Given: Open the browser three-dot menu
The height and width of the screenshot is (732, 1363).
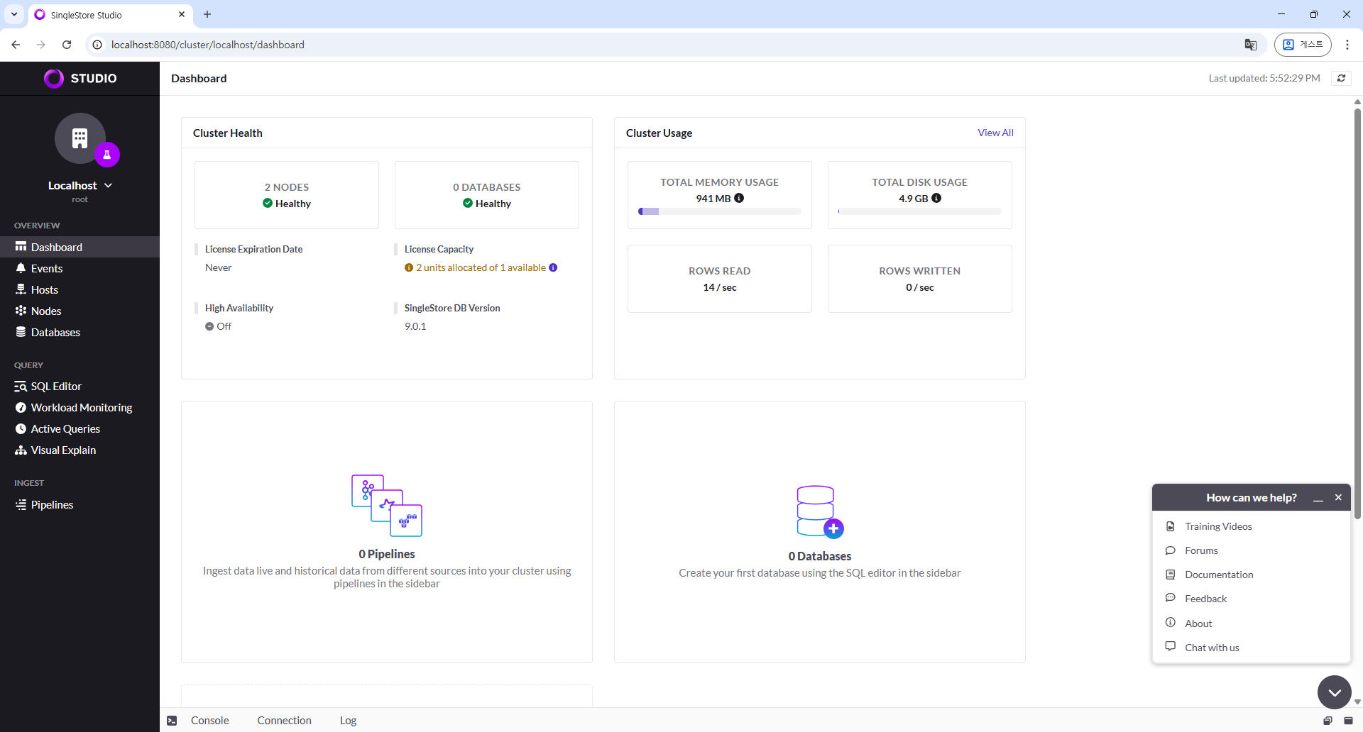Looking at the screenshot, I should [x=1347, y=45].
